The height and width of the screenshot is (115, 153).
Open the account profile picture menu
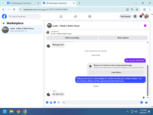tap(147, 16)
